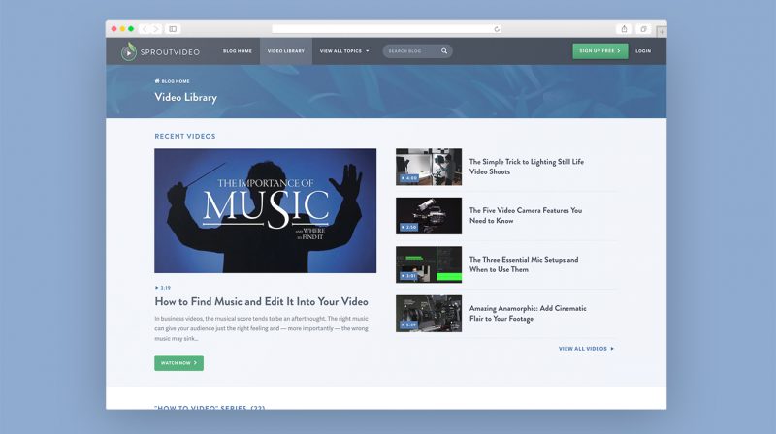Open the Importance of Music video thumbnail
The width and height of the screenshot is (776, 434).
point(265,210)
